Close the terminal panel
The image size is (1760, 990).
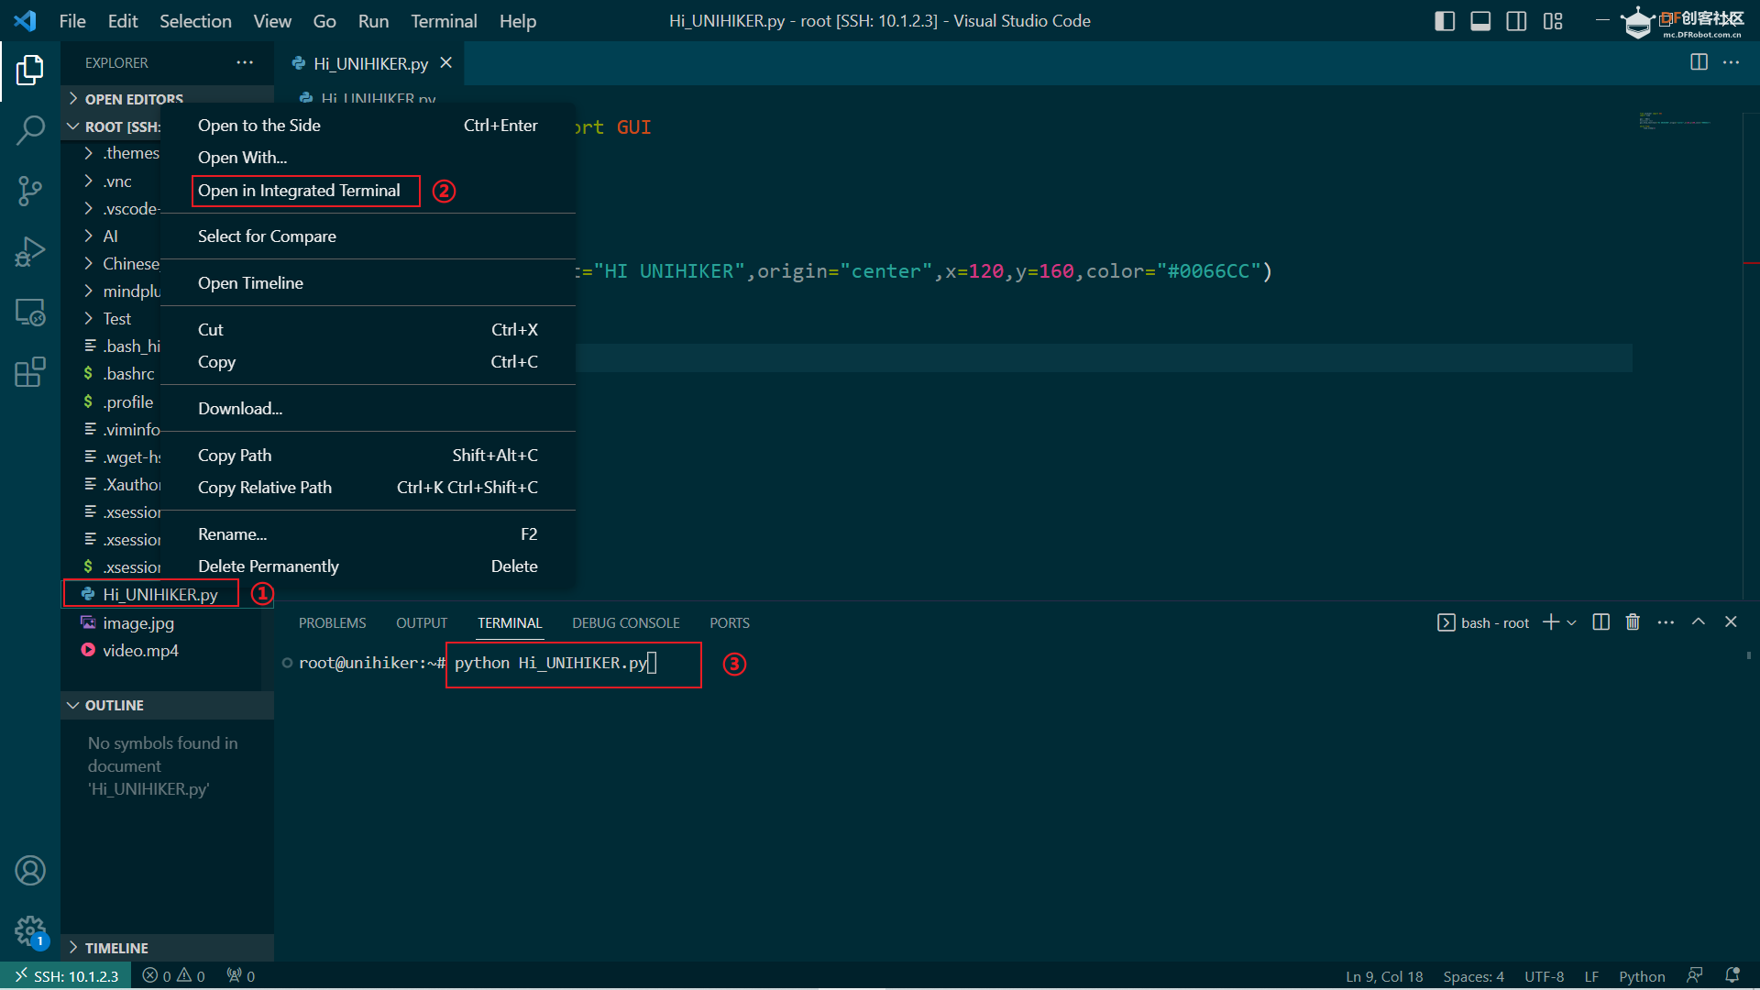[1731, 622]
